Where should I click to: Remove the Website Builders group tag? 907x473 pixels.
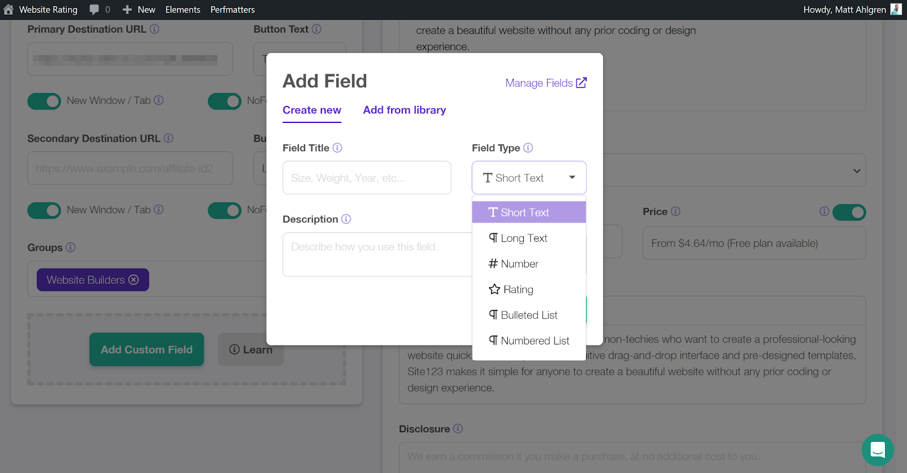click(x=134, y=280)
